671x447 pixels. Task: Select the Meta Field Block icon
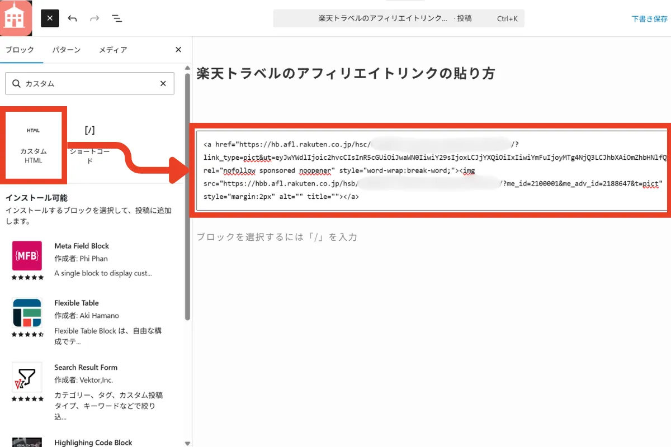[x=27, y=256]
